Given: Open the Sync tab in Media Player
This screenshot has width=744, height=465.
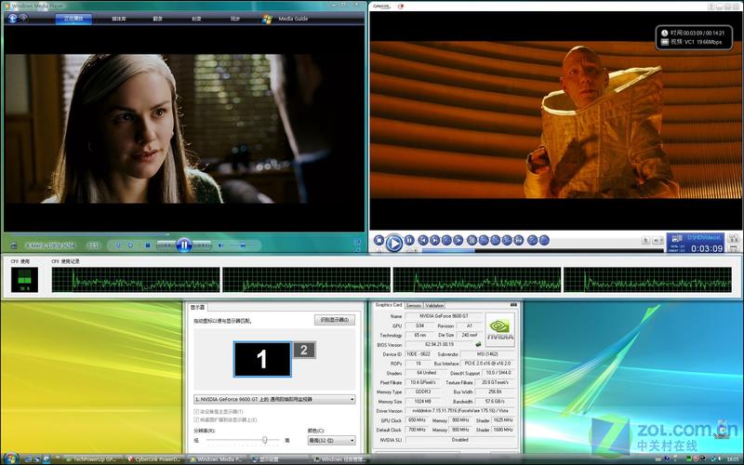Looking at the screenshot, I should [x=235, y=19].
